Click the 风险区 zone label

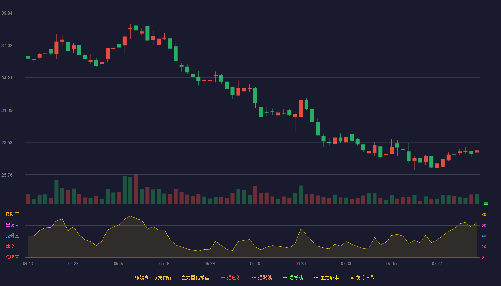[12, 214]
